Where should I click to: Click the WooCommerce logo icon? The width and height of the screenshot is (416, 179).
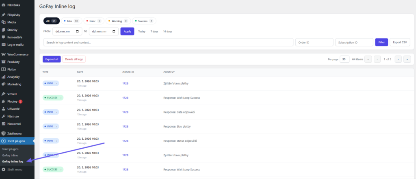click(x=3, y=54)
